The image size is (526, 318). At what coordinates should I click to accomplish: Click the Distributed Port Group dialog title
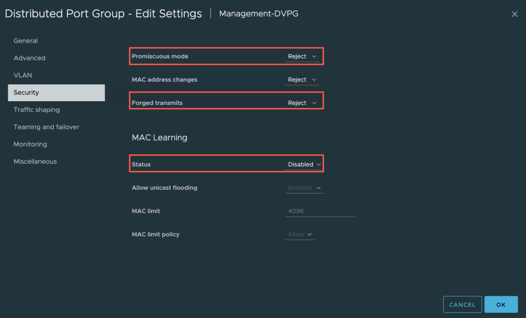point(104,14)
